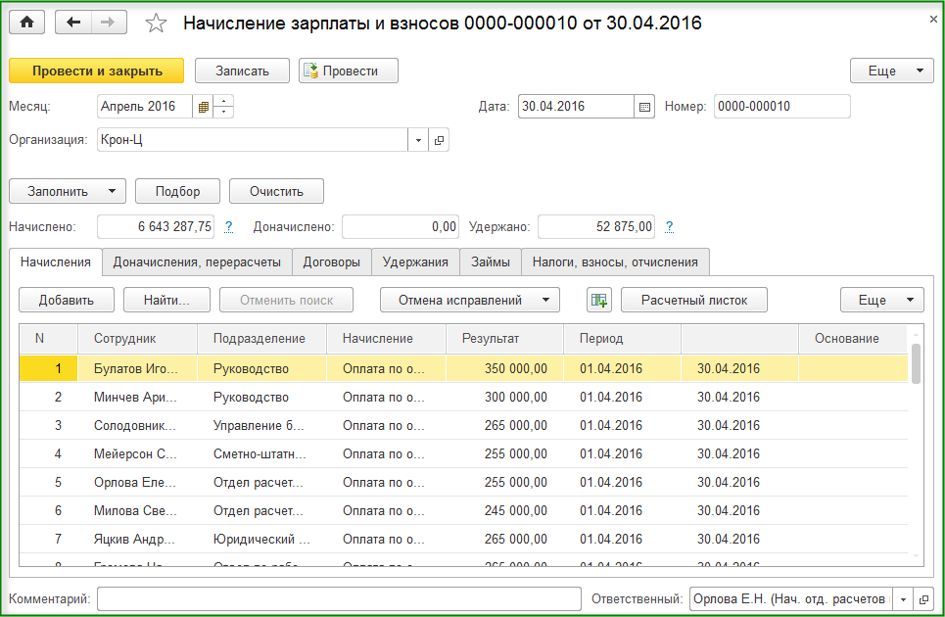Open the Заполнить dropdown button
This screenshot has height=617, width=945.
coord(68,191)
